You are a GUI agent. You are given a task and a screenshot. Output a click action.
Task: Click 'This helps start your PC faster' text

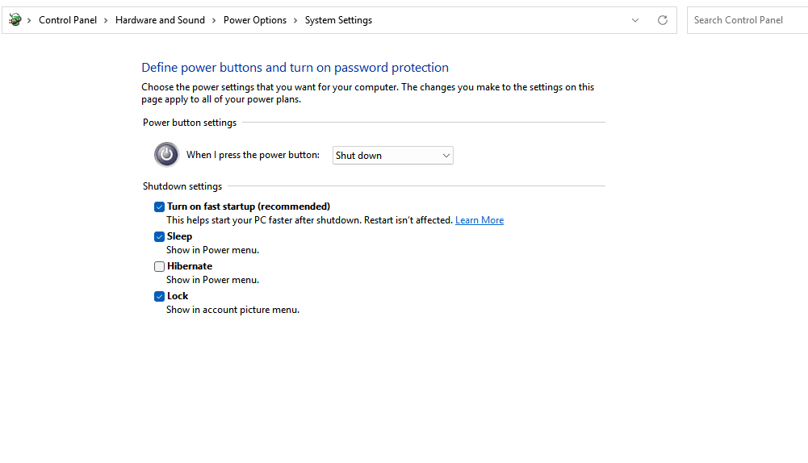click(x=309, y=220)
